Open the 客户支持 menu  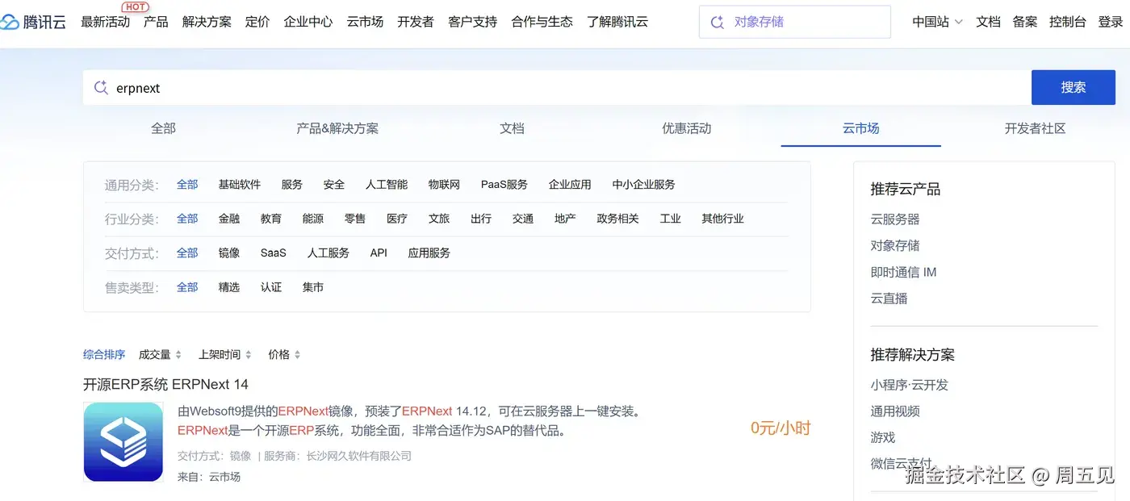[x=473, y=22]
